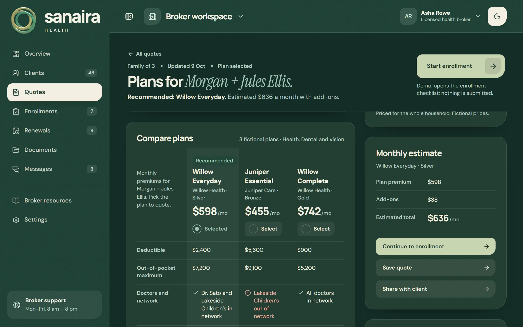Click the Add-ons $38 value
The height and width of the screenshot is (327, 523).
click(433, 200)
